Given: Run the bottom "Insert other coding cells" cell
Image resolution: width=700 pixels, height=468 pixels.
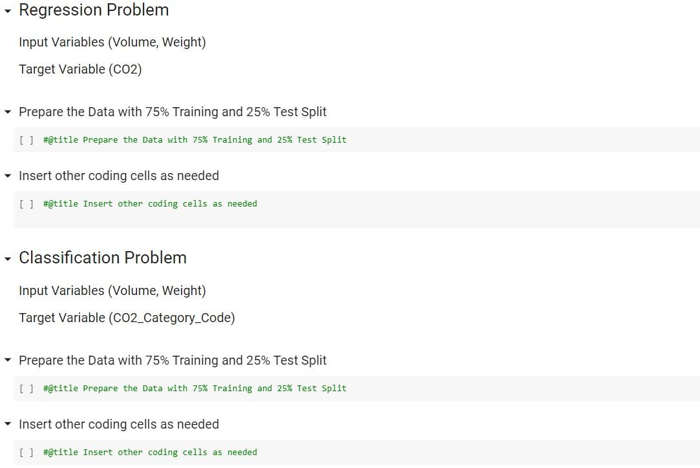Looking at the screenshot, I should (27, 452).
